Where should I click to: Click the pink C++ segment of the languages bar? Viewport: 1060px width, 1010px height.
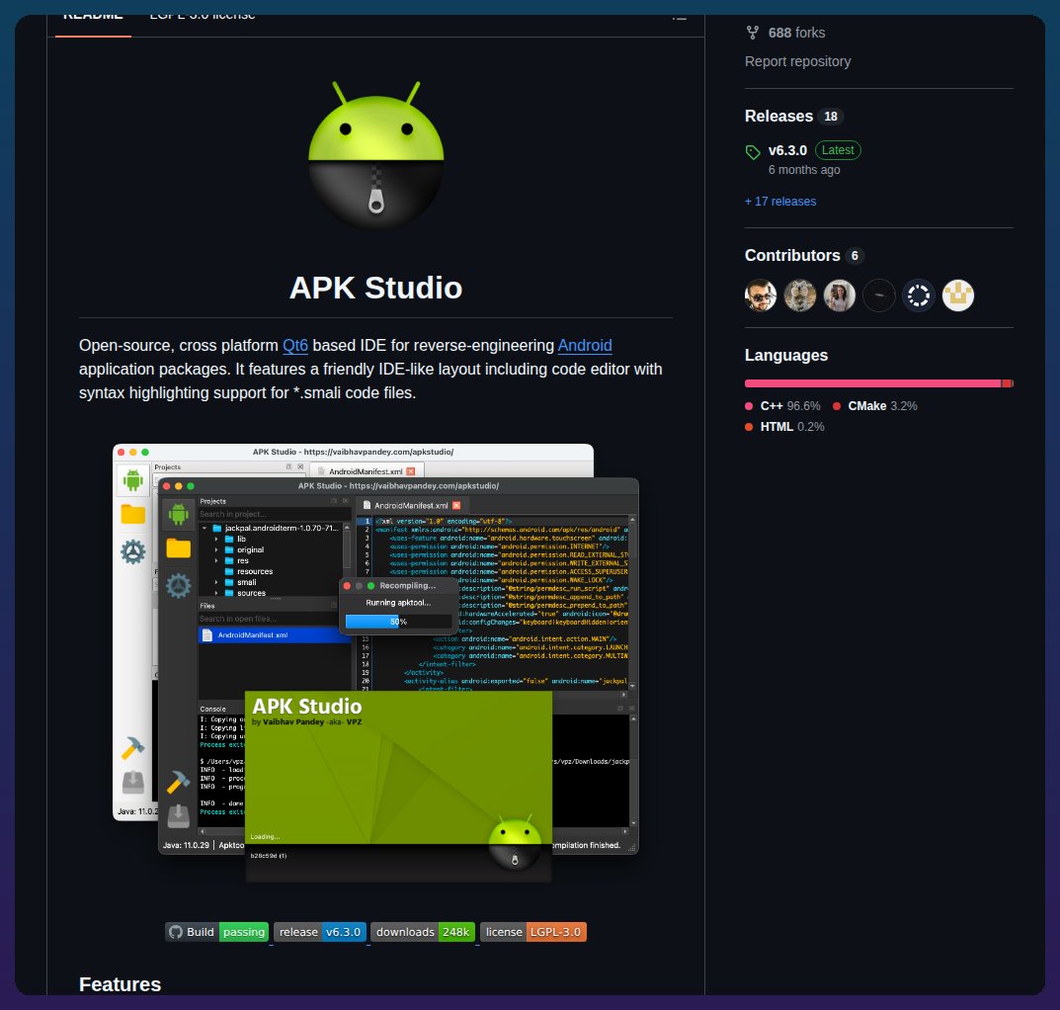point(872,383)
